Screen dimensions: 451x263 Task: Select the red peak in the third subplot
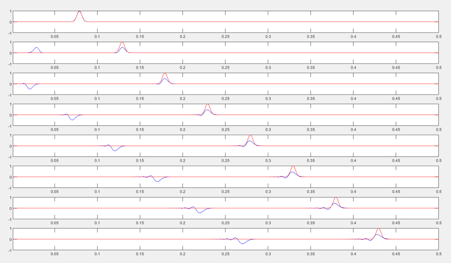tap(165, 74)
